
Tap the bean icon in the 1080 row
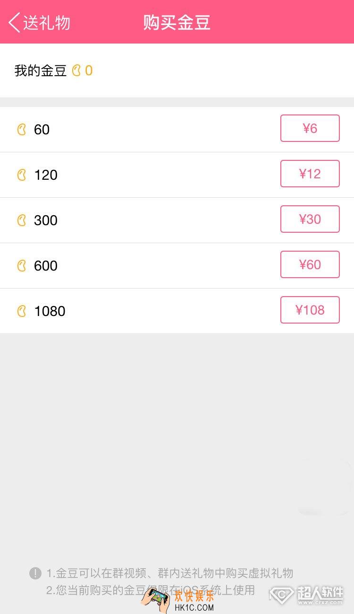(x=22, y=311)
